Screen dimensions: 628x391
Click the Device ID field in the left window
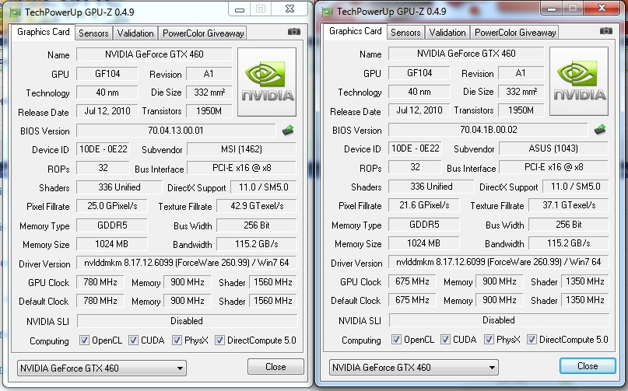pyautogui.click(x=103, y=149)
